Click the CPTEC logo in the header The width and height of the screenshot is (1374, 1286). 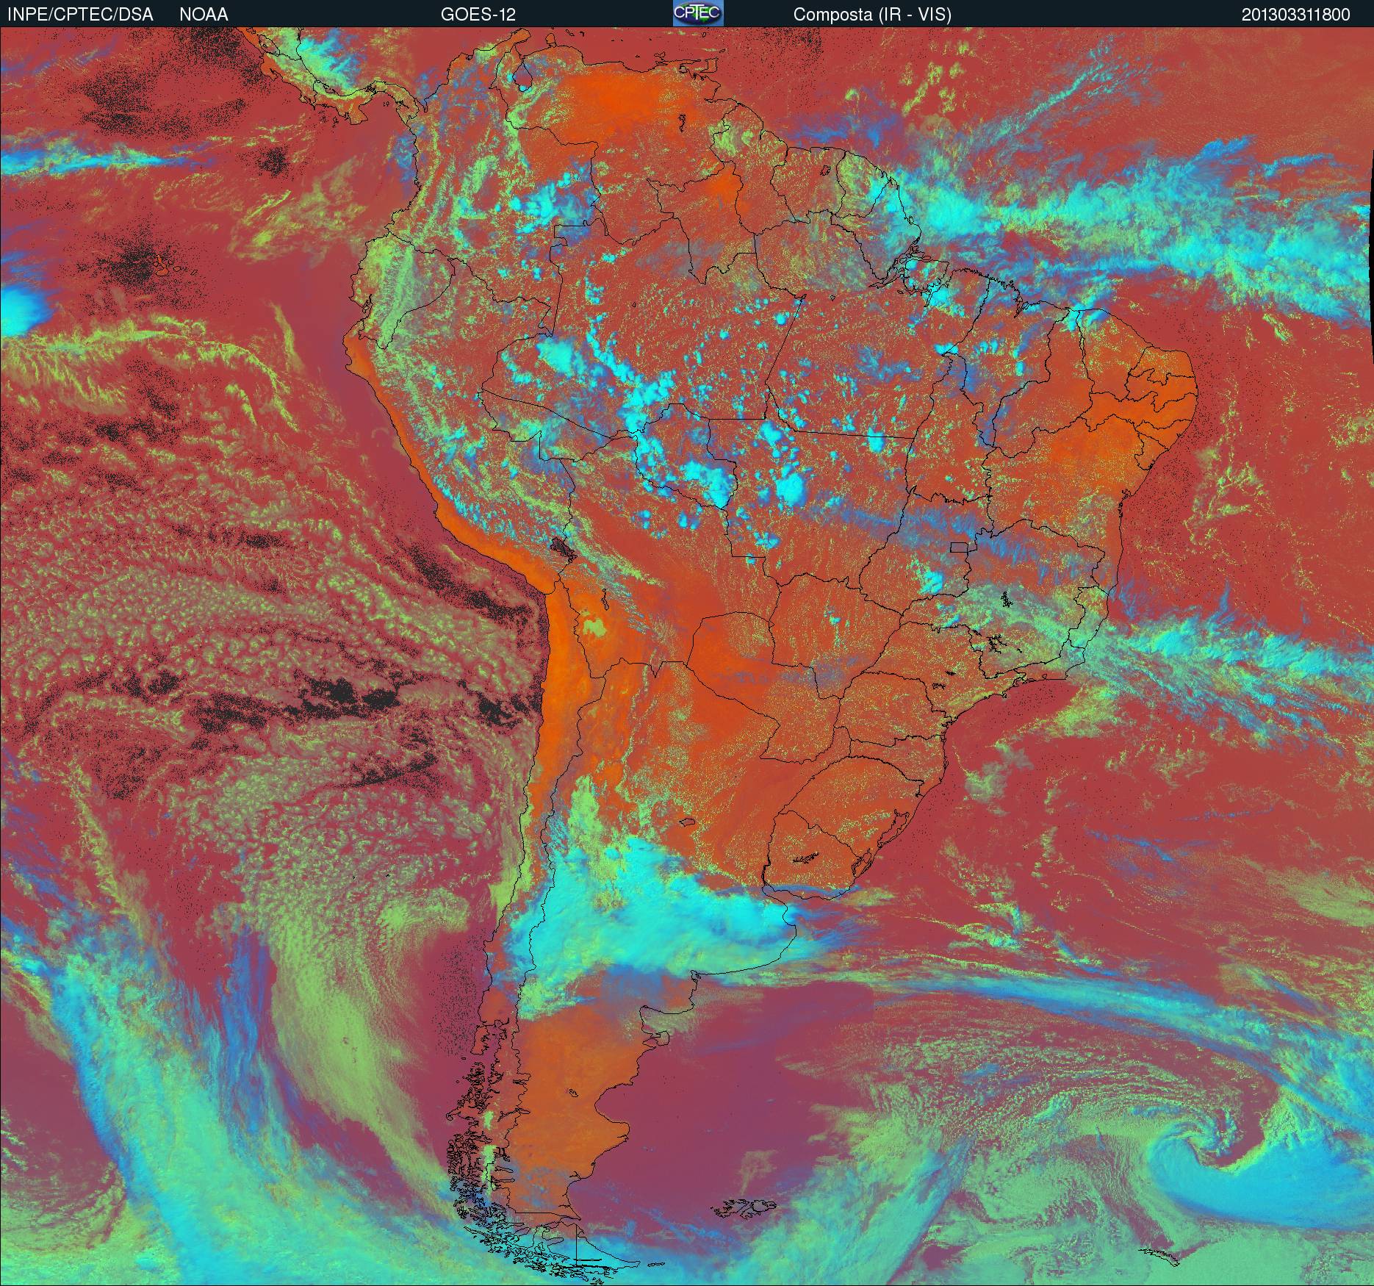coord(698,13)
